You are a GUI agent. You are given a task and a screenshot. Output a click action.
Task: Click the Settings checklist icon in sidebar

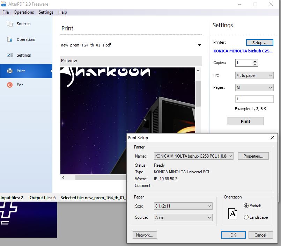click(x=10, y=55)
